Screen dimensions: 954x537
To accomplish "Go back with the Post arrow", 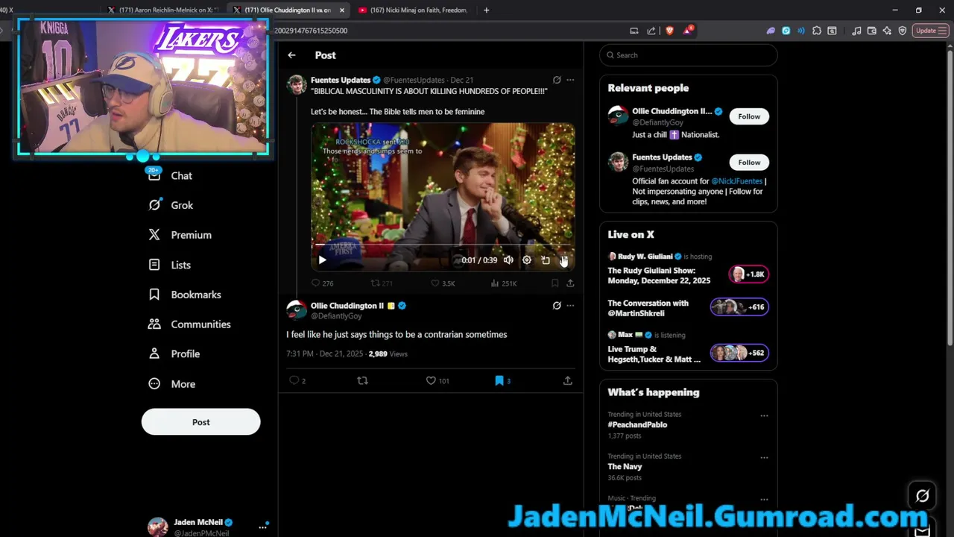I will click(291, 55).
